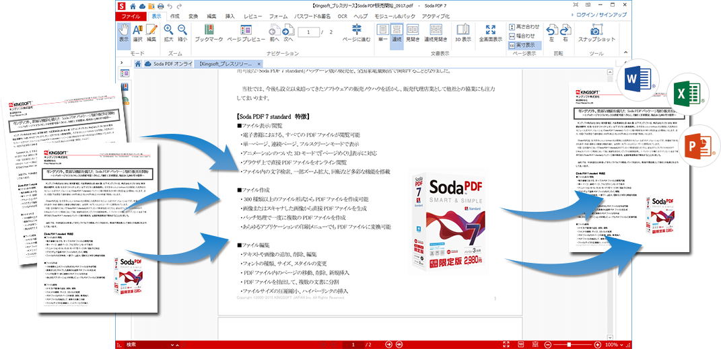Viewport: 721px width, 349px height.
Task: Click next page arrow in status bar
Action: pos(388,344)
